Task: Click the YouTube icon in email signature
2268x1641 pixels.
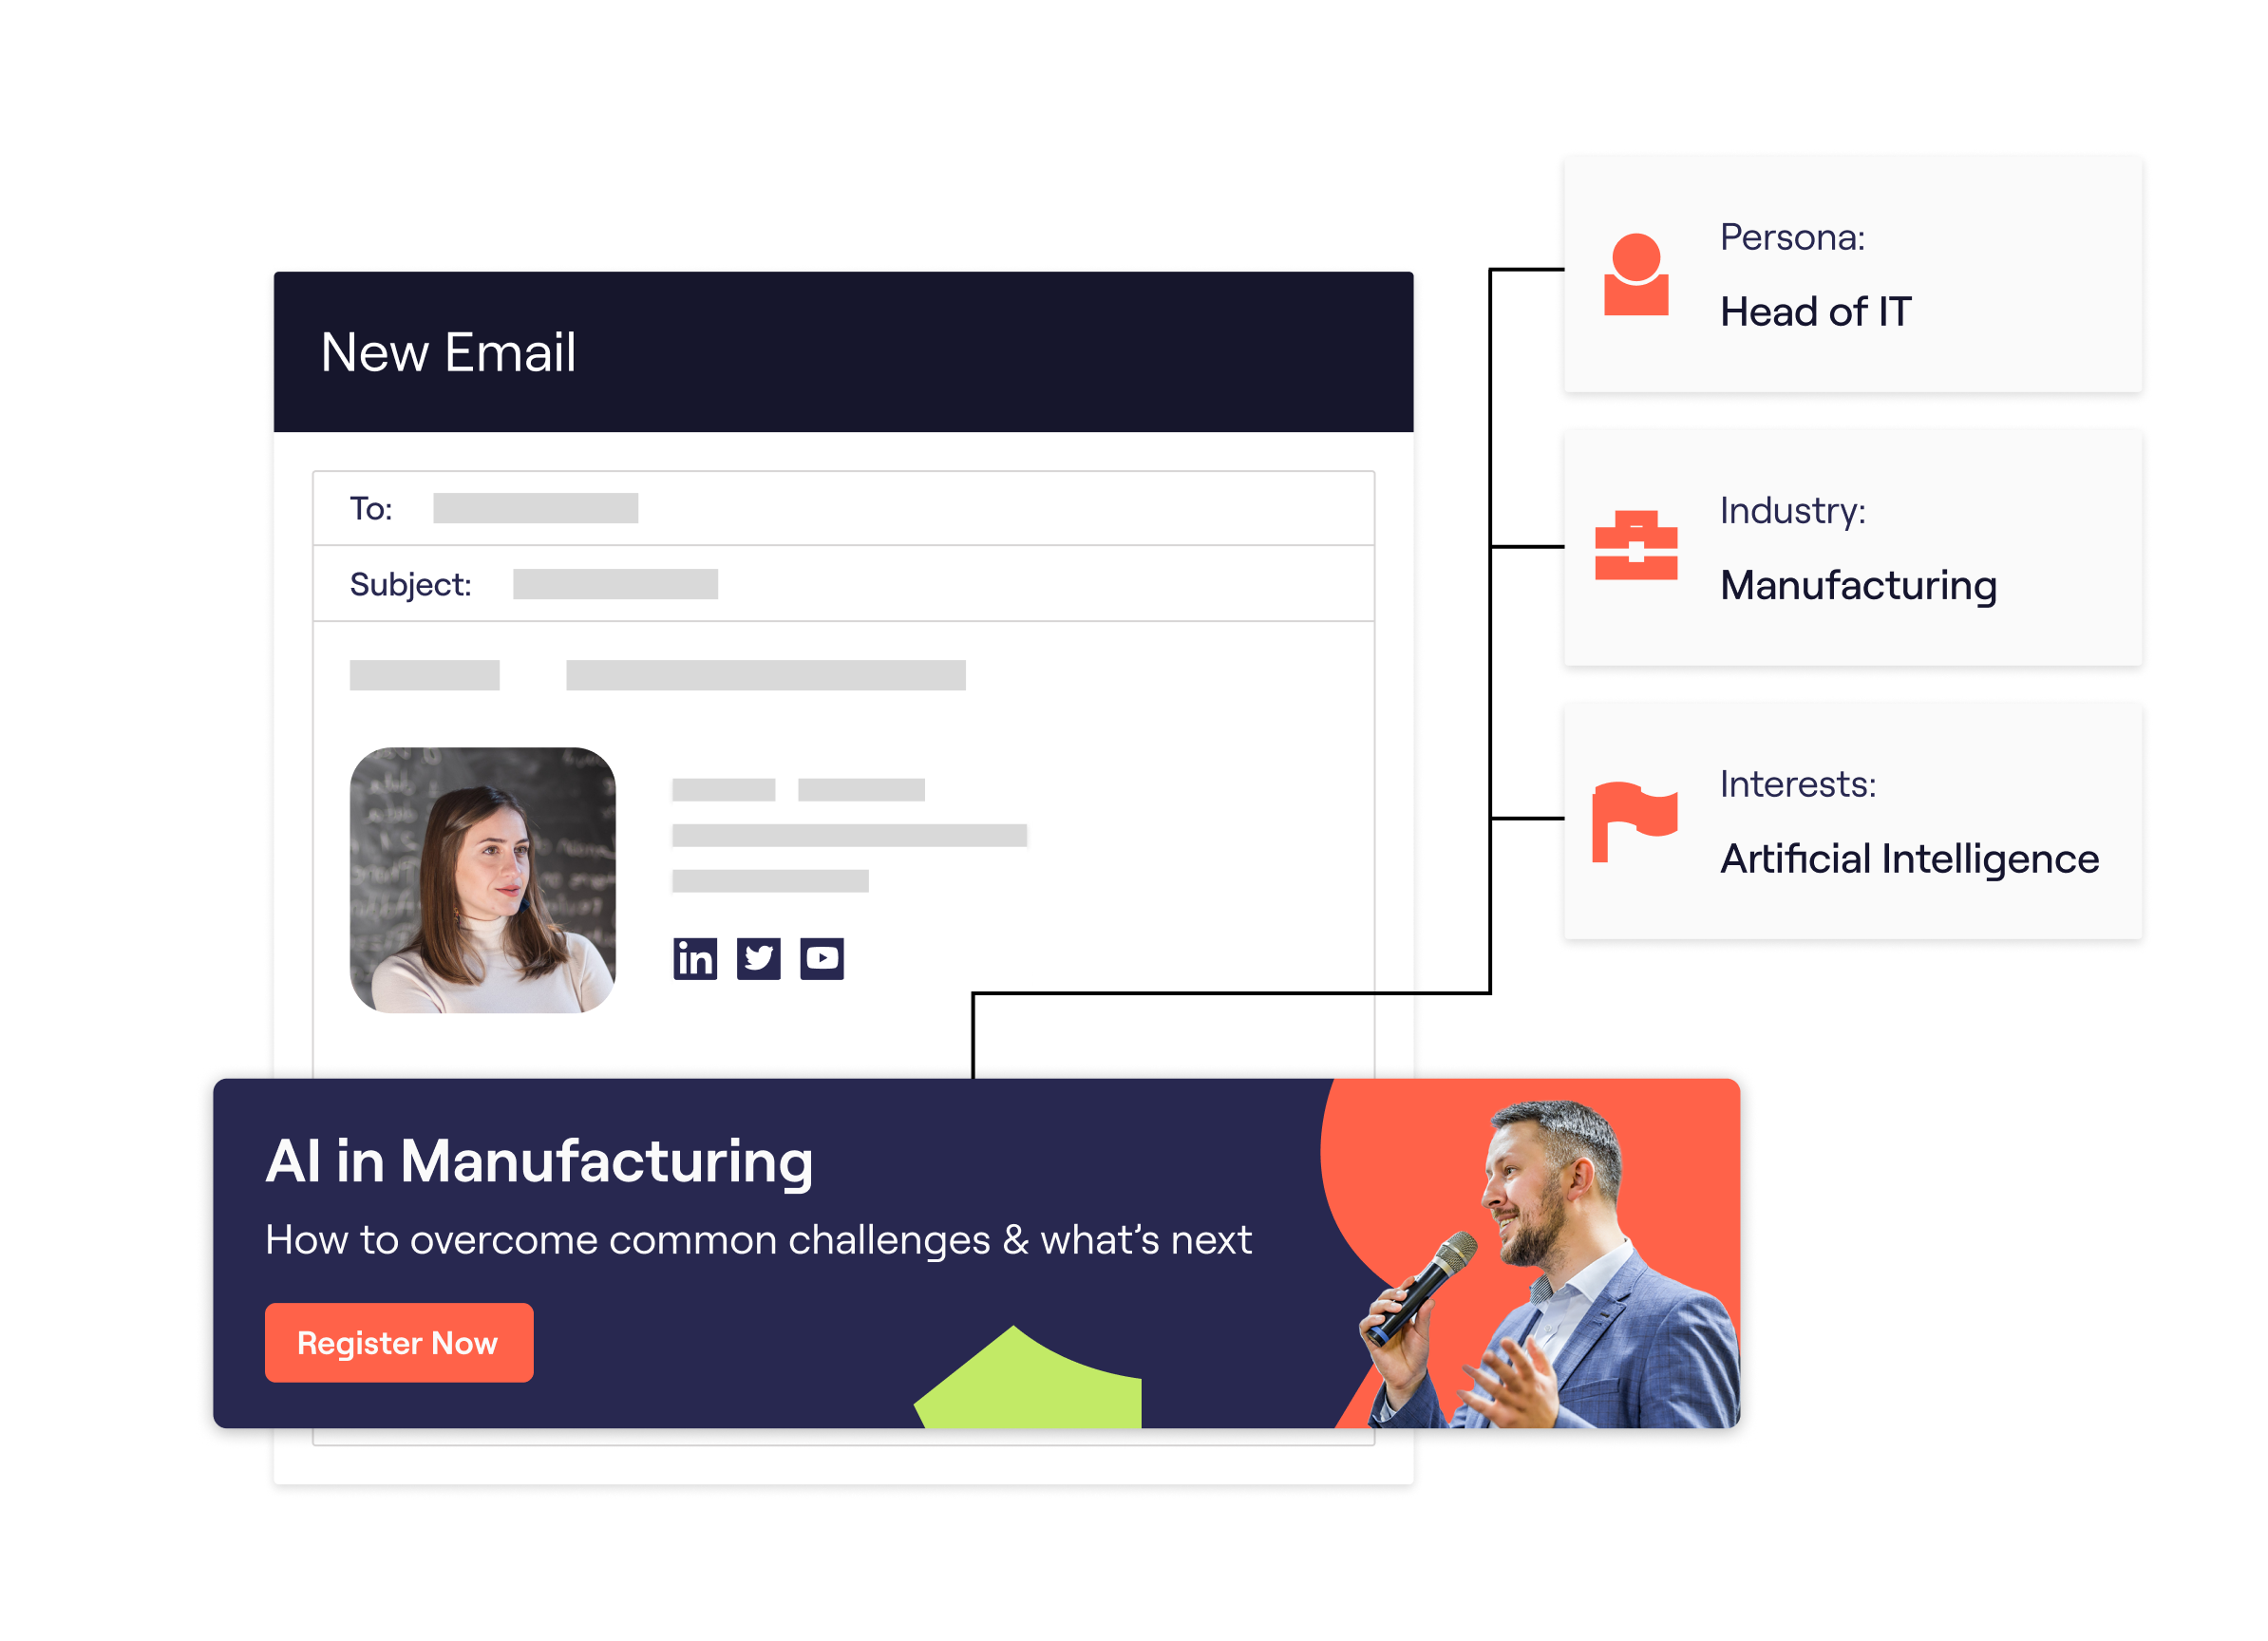Action: [822, 959]
